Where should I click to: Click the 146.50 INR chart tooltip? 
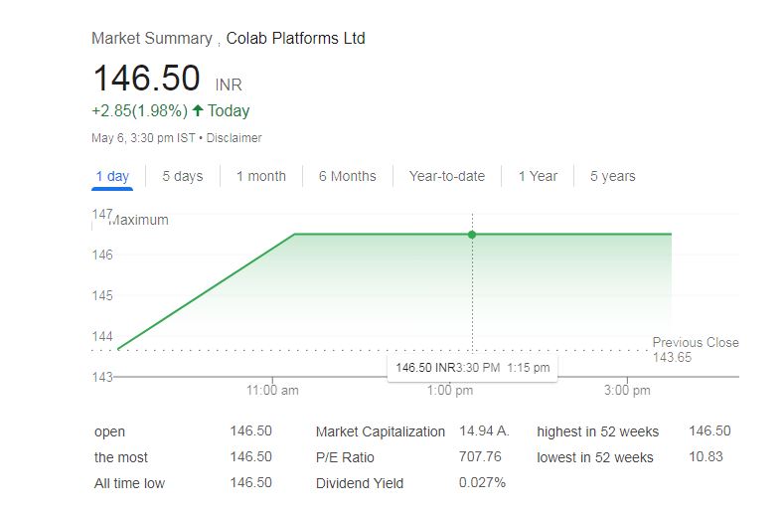coord(473,368)
